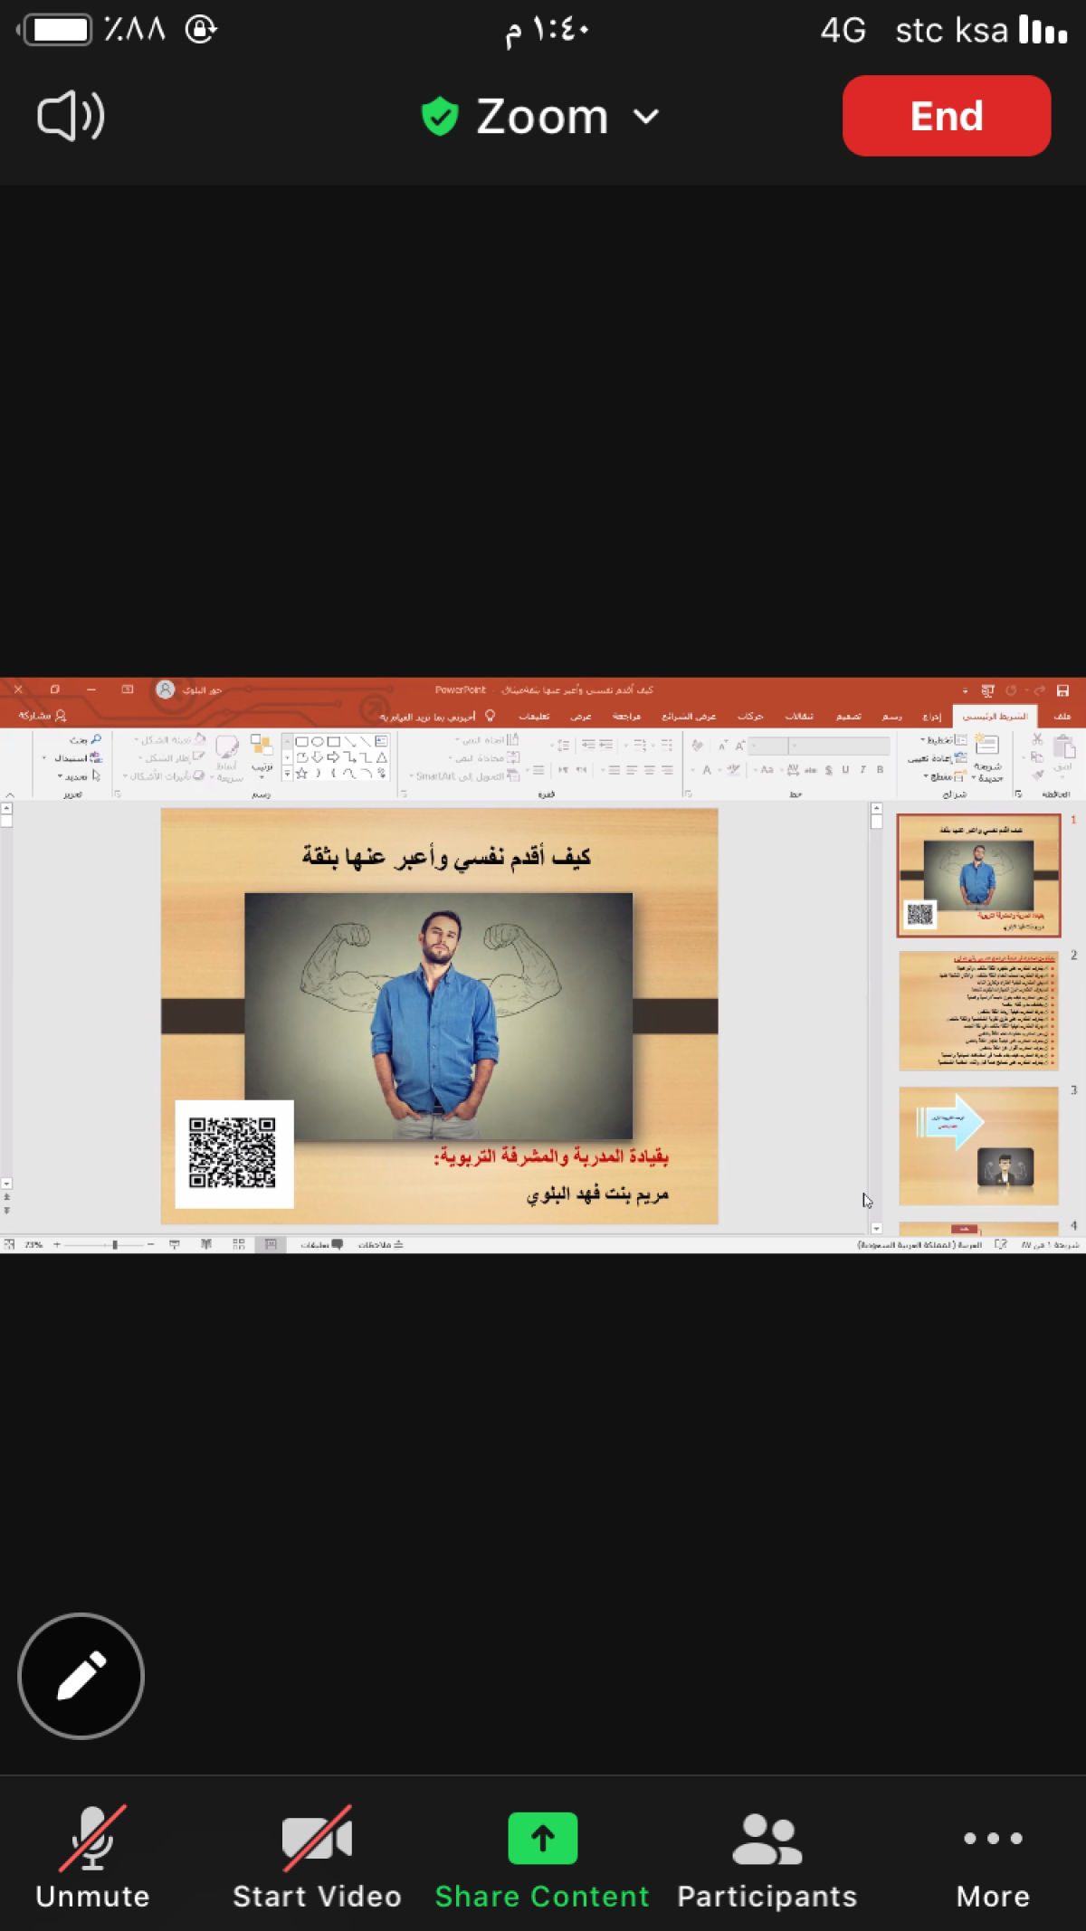Expand the Zoom meeting info dropdown
Viewport: 1086px width, 1931px height.
(646, 117)
